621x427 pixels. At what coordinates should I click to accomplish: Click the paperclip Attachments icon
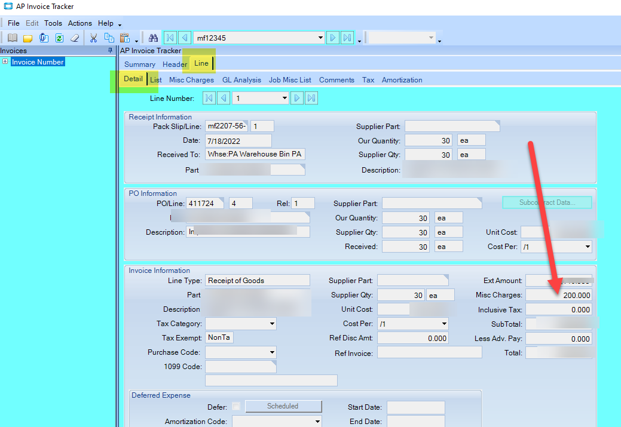44,38
